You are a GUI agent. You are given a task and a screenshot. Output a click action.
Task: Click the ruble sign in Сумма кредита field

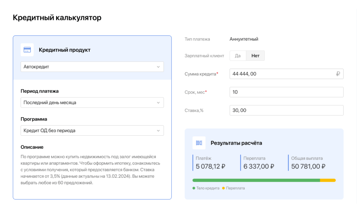(x=338, y=74)
